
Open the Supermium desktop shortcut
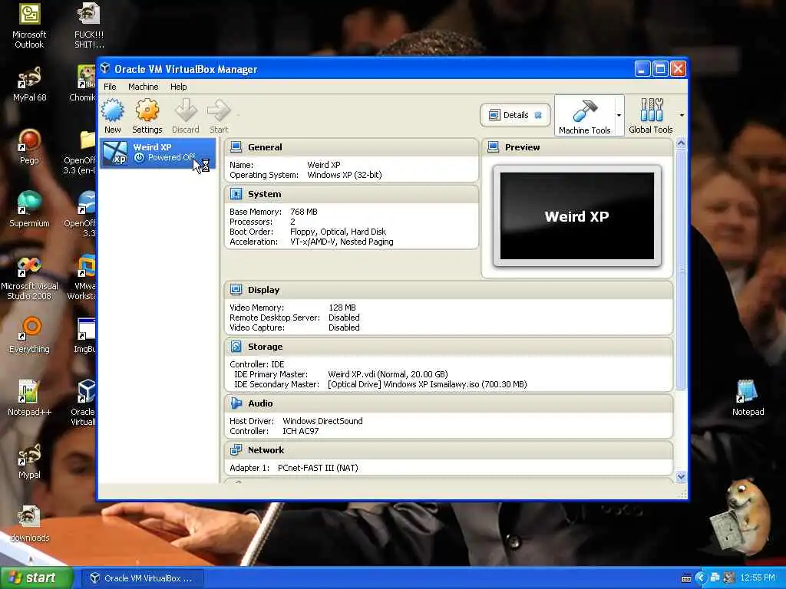[29, 202]
